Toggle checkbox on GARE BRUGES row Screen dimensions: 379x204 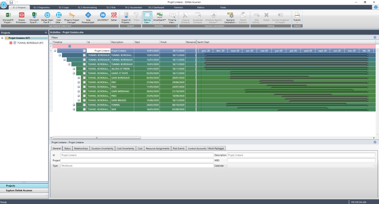pos(84,100)
